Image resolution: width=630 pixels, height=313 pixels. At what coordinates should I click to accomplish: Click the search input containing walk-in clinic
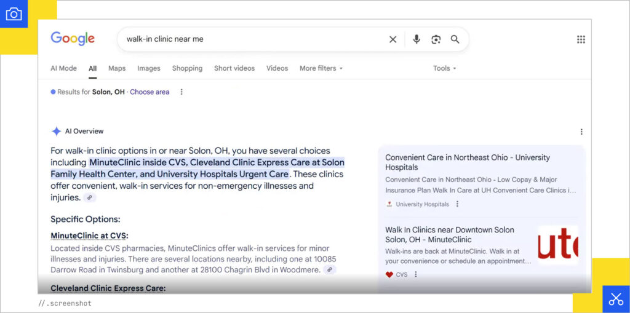click(x=246, y=39)
